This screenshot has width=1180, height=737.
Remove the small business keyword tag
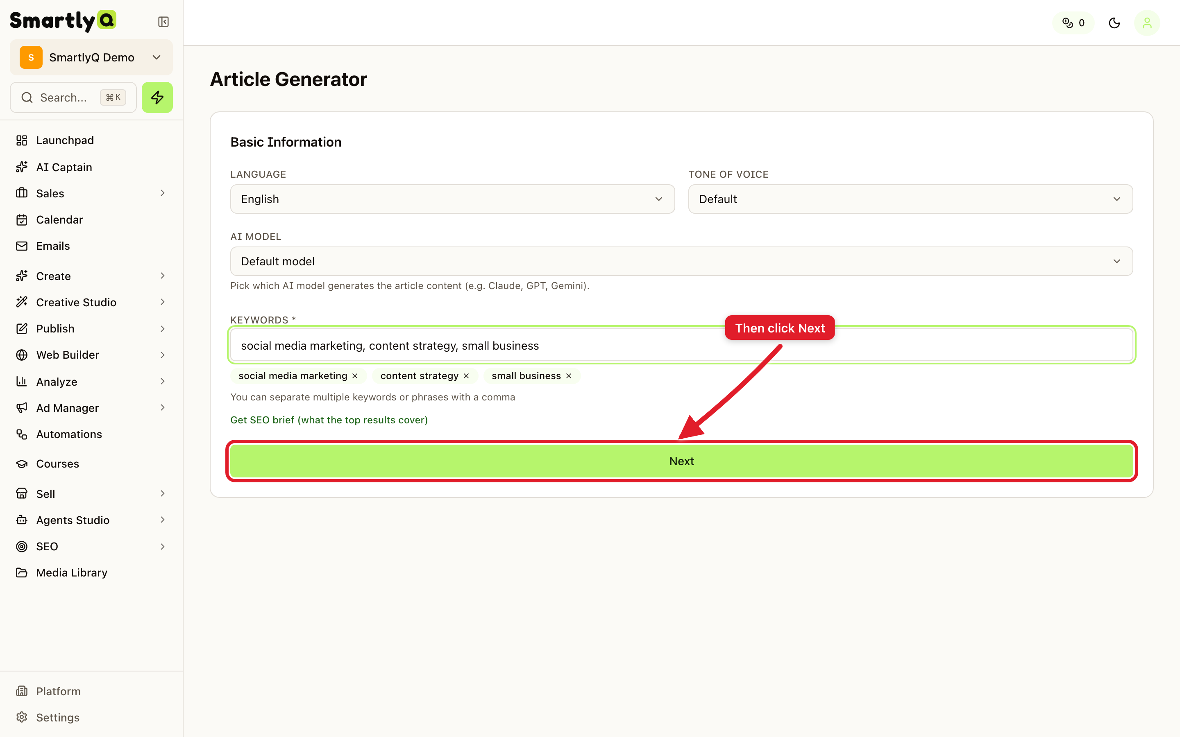pos(569,376)
